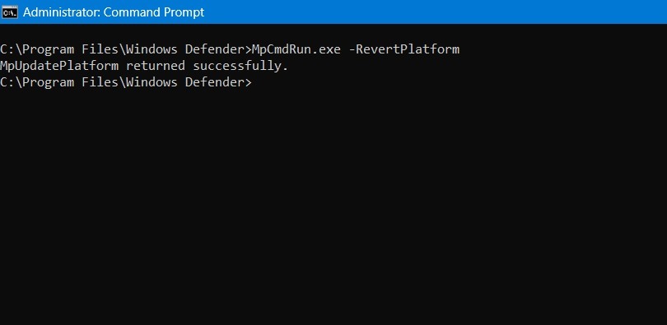
Task: Click 'MpCmdRun.exe' in the command line
Action: 296,49
